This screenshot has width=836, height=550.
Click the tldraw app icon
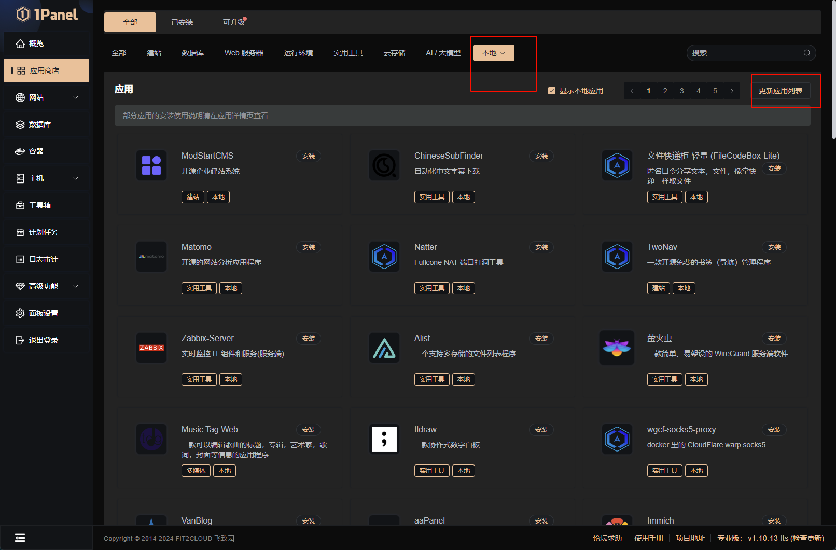click(x=384, y=439)
